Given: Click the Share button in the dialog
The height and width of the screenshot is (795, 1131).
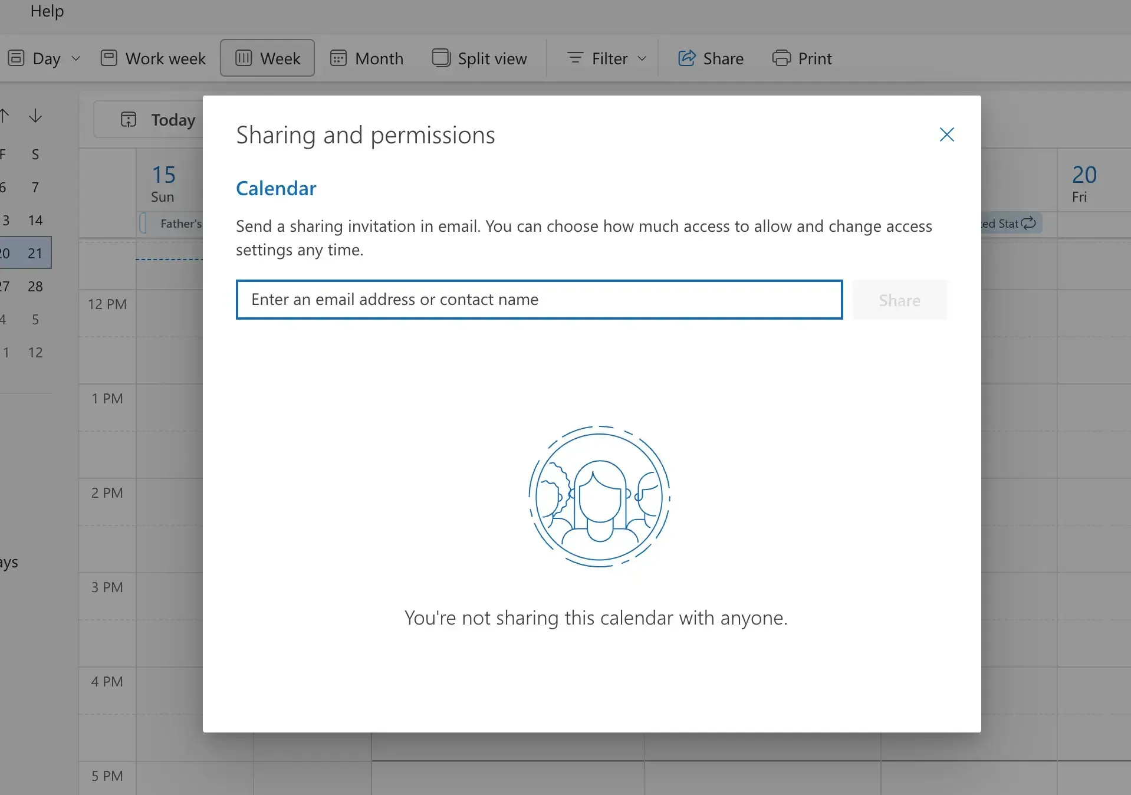Looking at the screenshot, I should [x=899, y=300].
